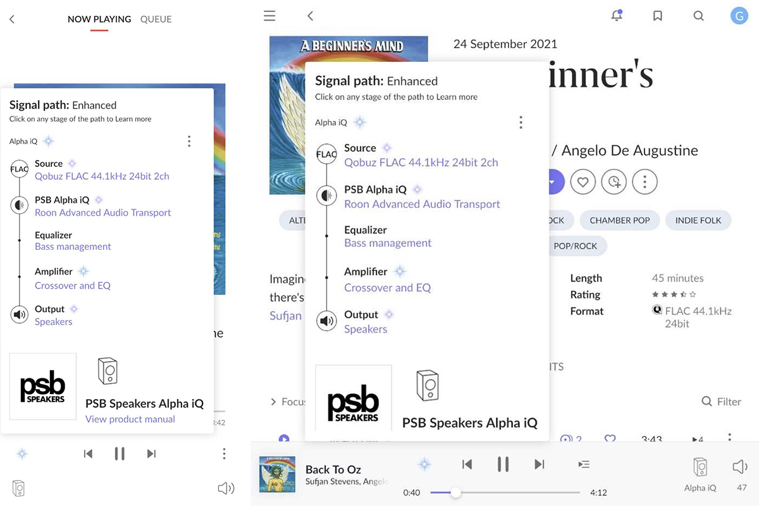Click the album star rating
This screenshot has height=506, width=759.
click(x=674, y=295)
